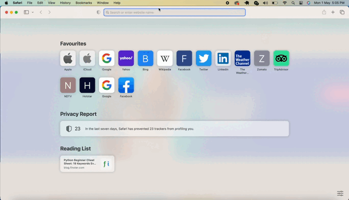
Task: Open the NDTV favourite
Action: coord(68,85)
